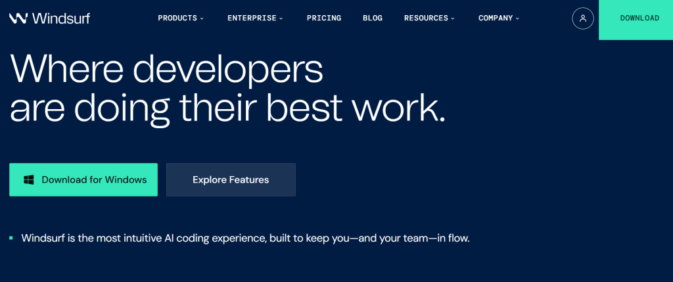This screenshot has height=282, width=673.
Task: Click the Download for Windows label
Action: (94, 180)
